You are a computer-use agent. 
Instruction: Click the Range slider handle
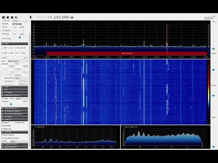(x=213, y=96)
